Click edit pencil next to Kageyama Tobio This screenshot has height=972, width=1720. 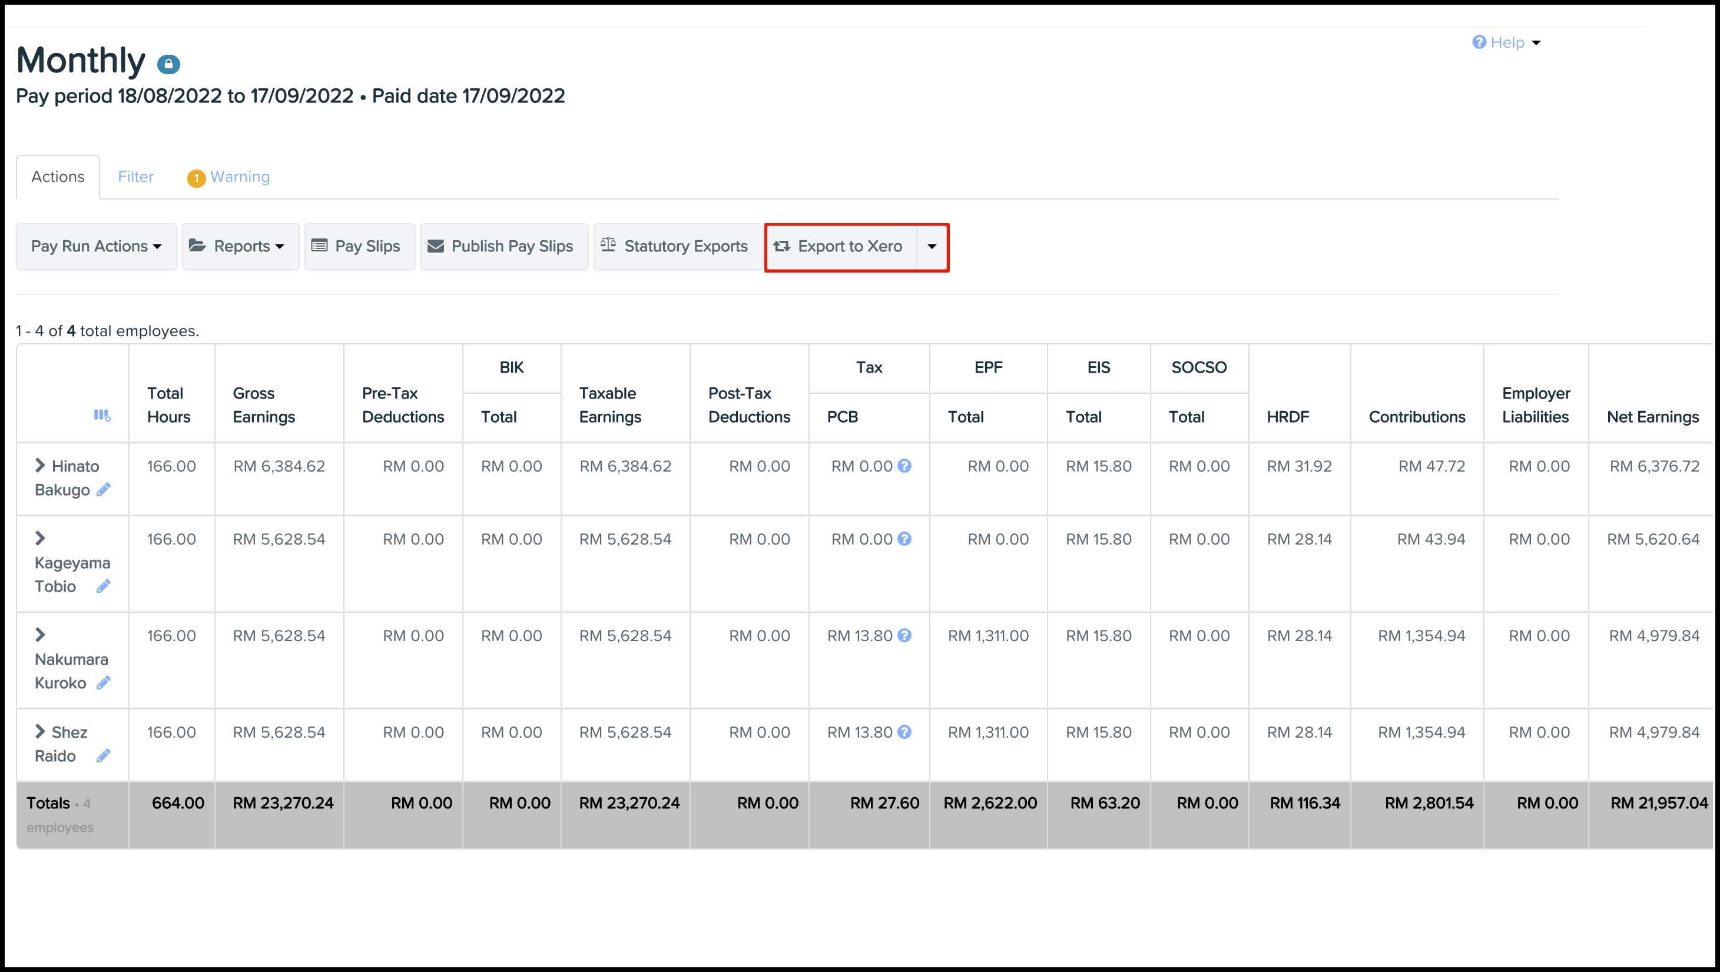104,586
